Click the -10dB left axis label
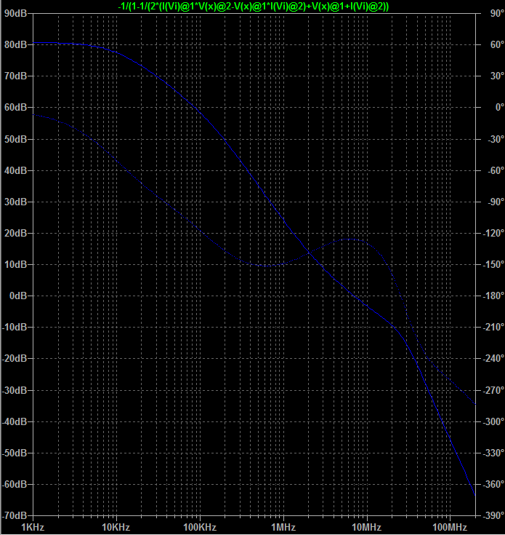505x535 pixels. point(15,328)
